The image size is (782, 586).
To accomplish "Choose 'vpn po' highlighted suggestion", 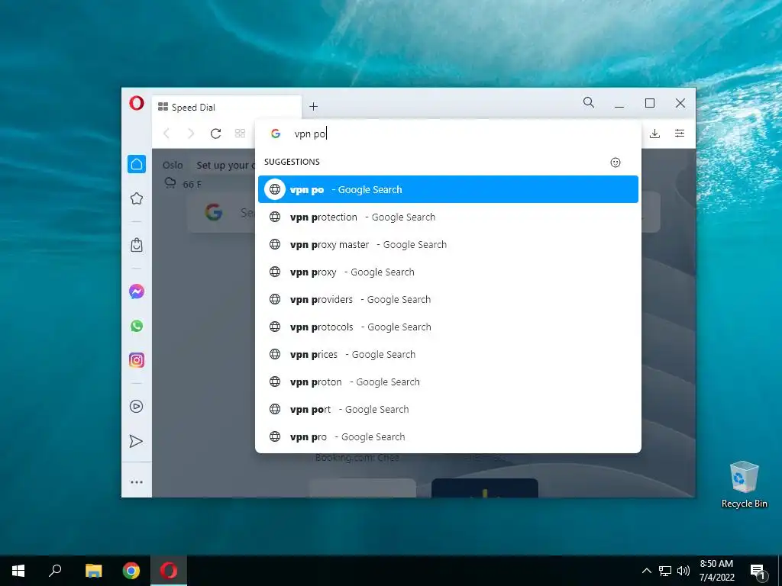I will point(448,189).
